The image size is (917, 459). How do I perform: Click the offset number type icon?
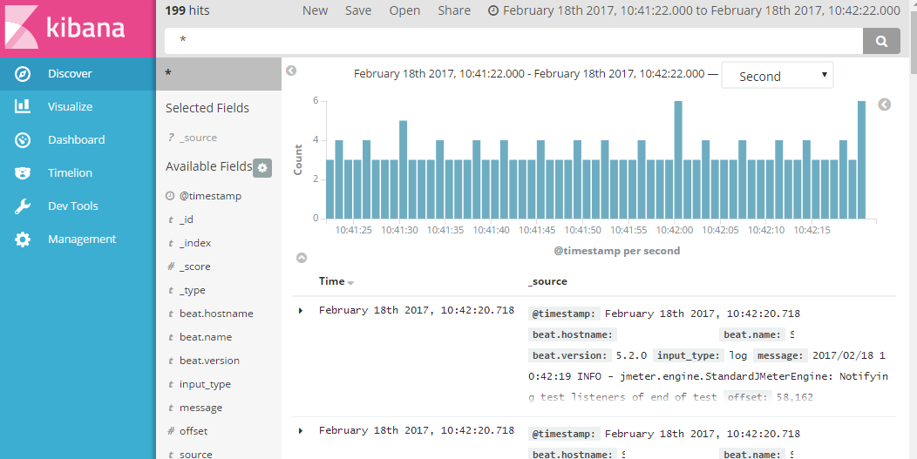click(171, 431)
